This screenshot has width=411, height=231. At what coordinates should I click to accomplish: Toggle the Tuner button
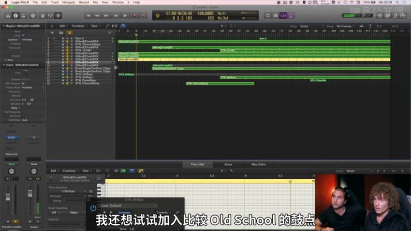click(276, 16)
